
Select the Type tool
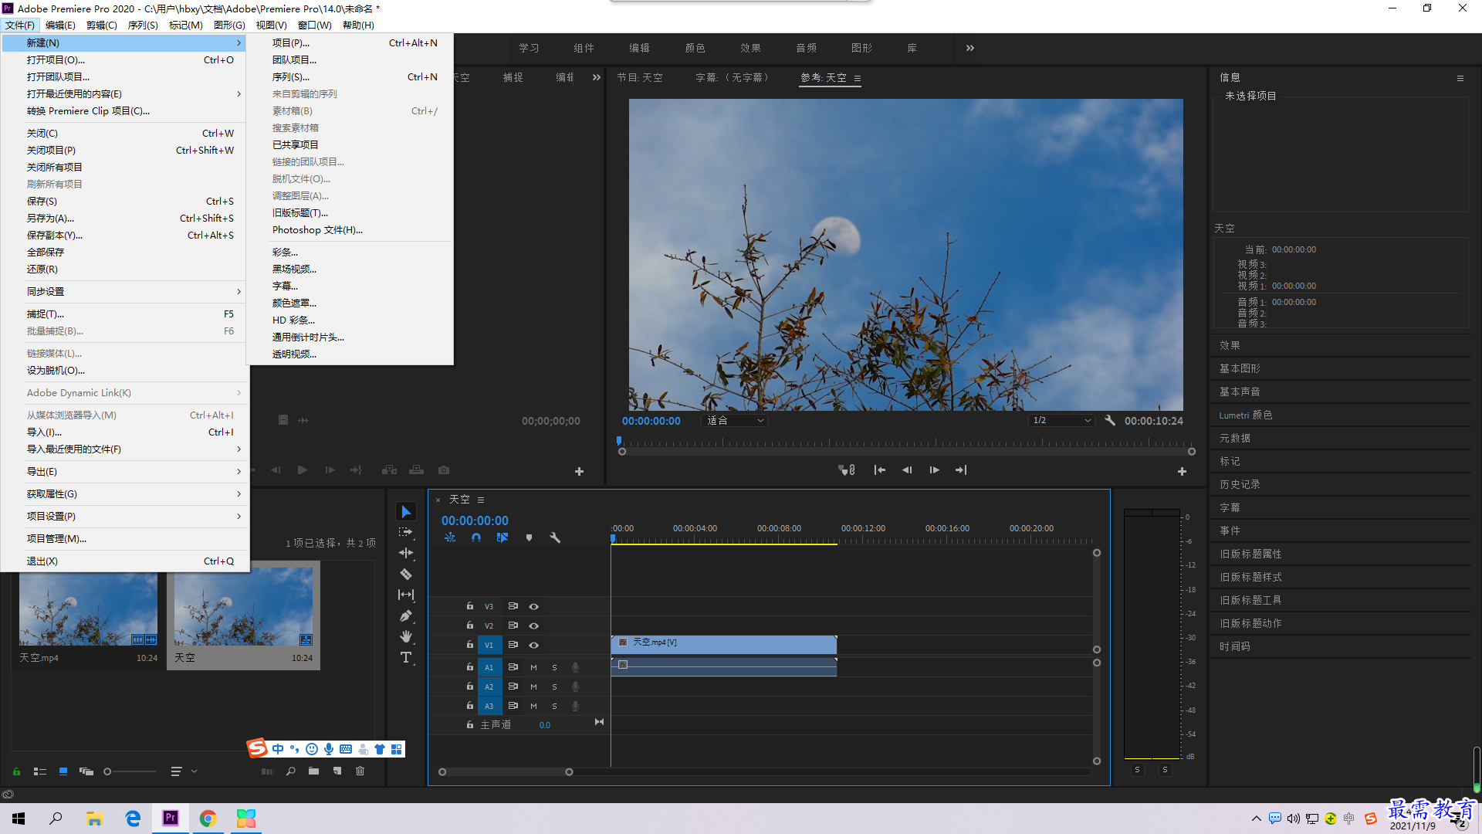[x=406, y=658]
